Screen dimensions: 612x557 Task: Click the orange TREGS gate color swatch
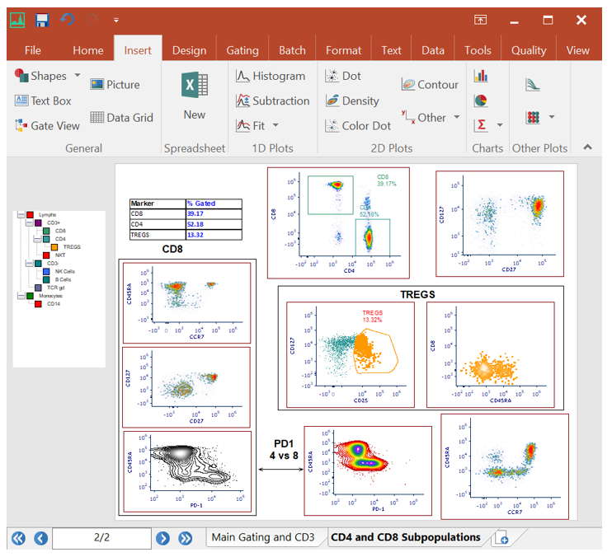click(x=55, y=247)
